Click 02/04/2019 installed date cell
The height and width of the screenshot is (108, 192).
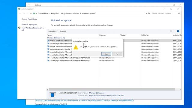click(x=177, y=61)
